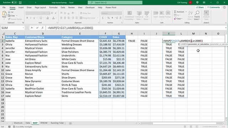Click the Select All corner triangle
Screen dimensions: 228x128
click(x=2, y=33)
